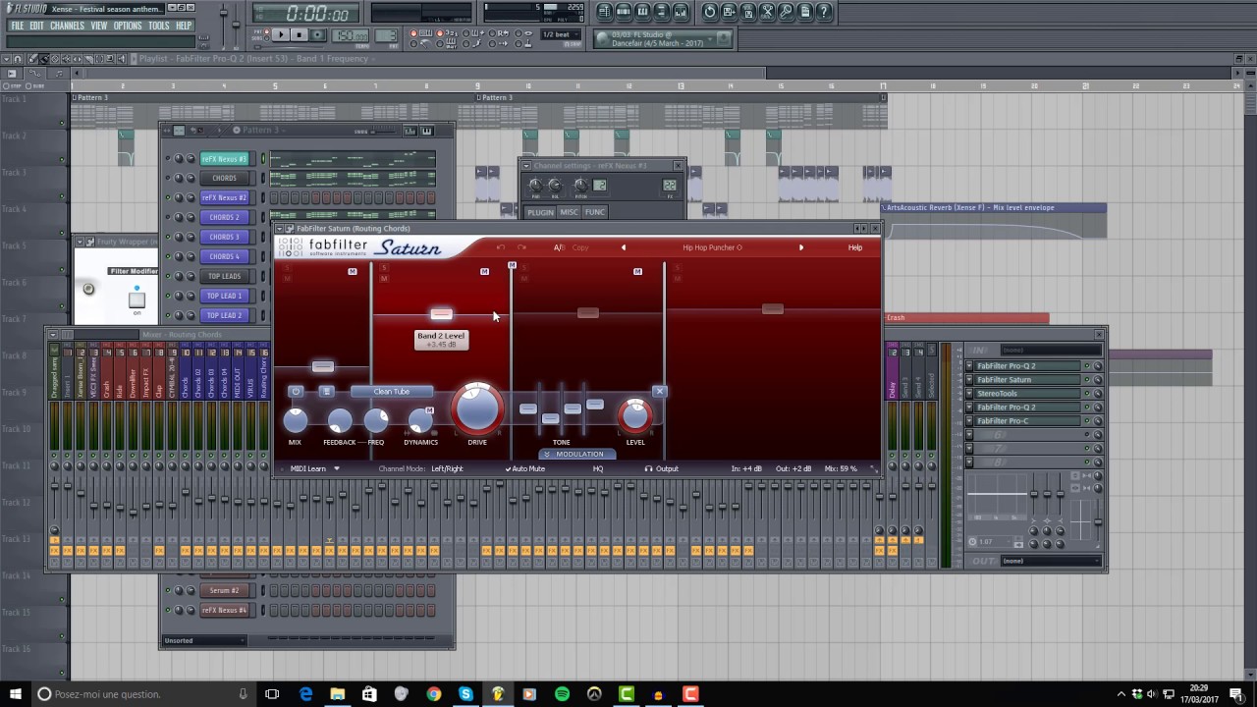
Task: Switch to MISC tab in channel settings
Action: point(570,212)
